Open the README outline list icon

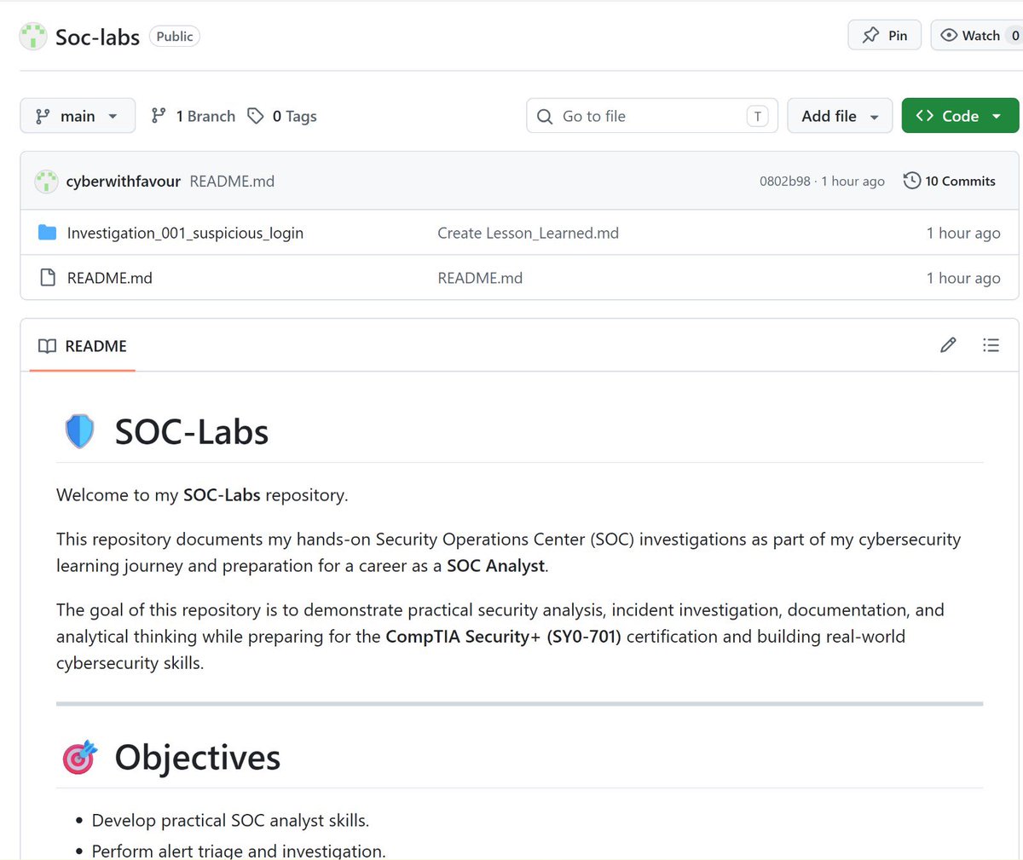991,345
